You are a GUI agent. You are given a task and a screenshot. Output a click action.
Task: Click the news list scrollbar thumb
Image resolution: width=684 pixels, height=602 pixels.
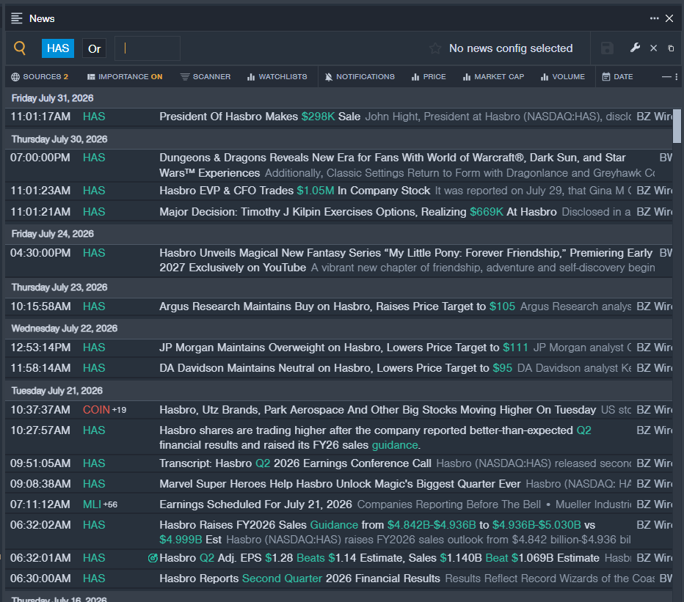tap(677, 126)
